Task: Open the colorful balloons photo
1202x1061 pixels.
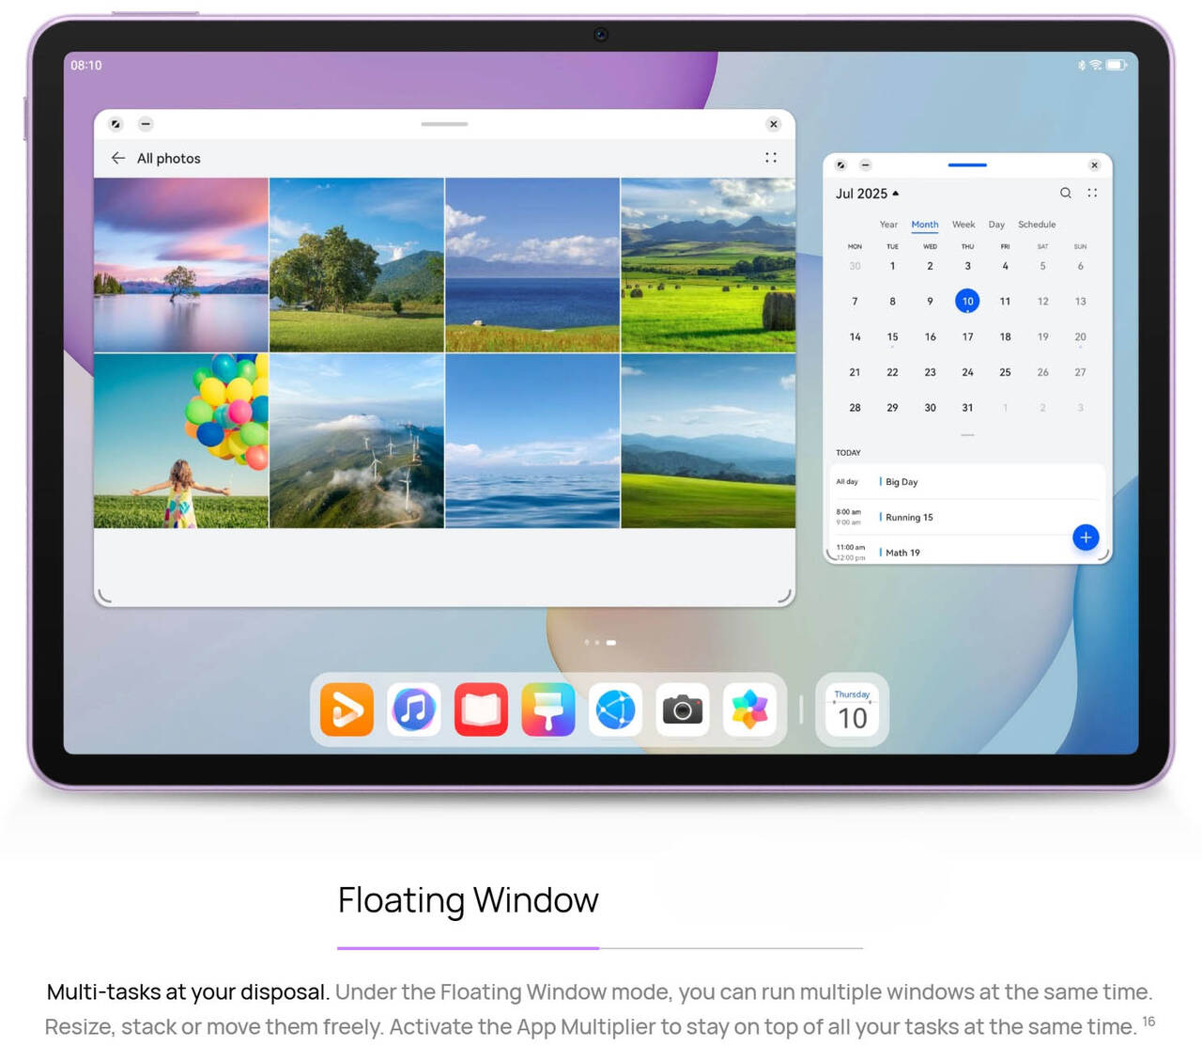Action: point(181,441)
